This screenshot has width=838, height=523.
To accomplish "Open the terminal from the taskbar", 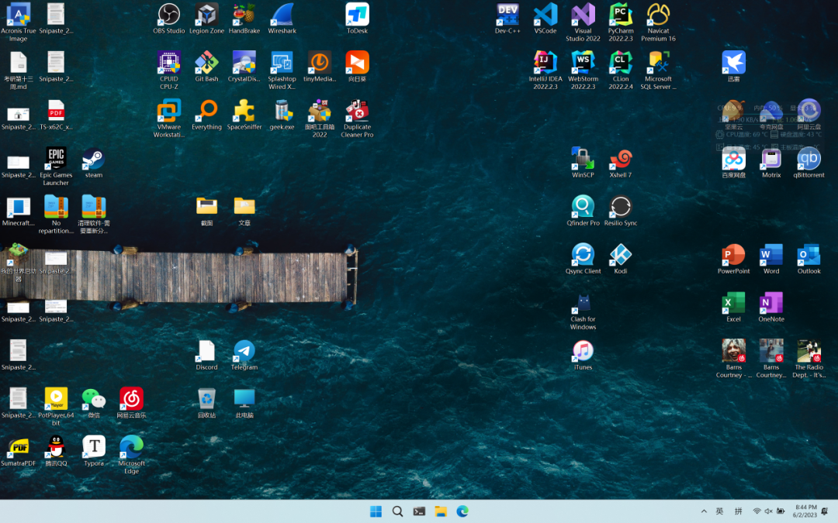I will 419,511.
